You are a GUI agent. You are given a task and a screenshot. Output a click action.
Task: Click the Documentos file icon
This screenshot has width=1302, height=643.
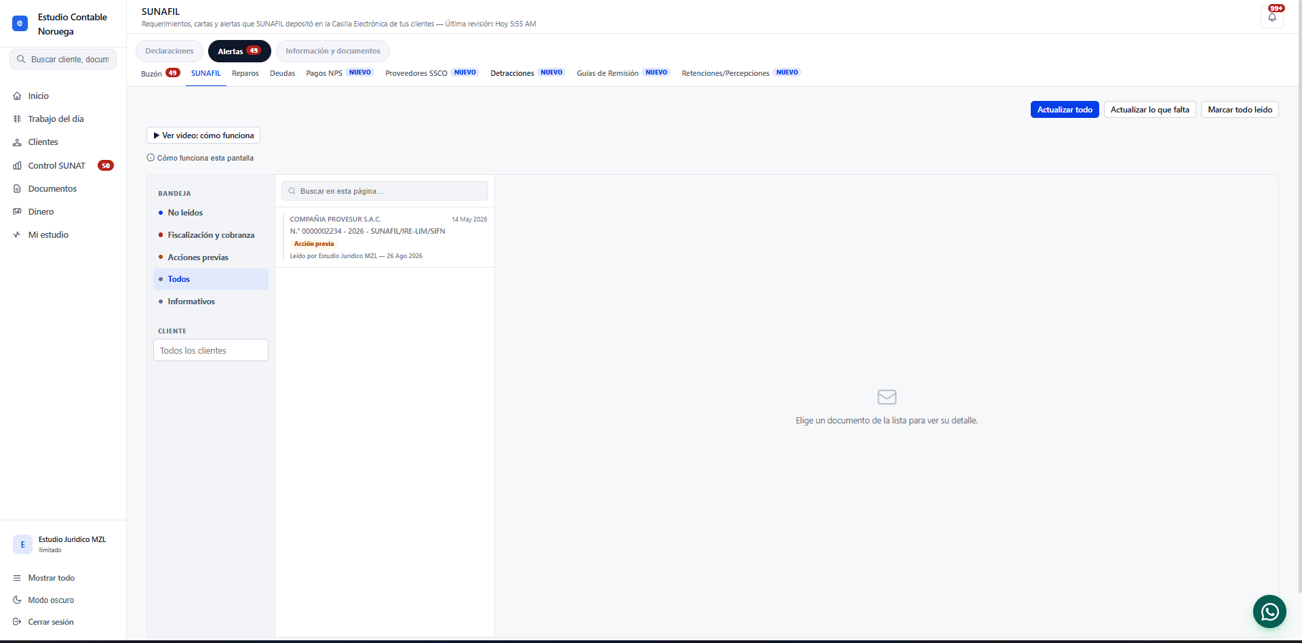tap(17, 189)
